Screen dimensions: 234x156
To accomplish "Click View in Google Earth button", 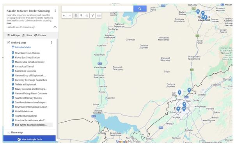I will 29,139.
